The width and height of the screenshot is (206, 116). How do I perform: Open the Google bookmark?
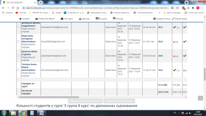57,13
